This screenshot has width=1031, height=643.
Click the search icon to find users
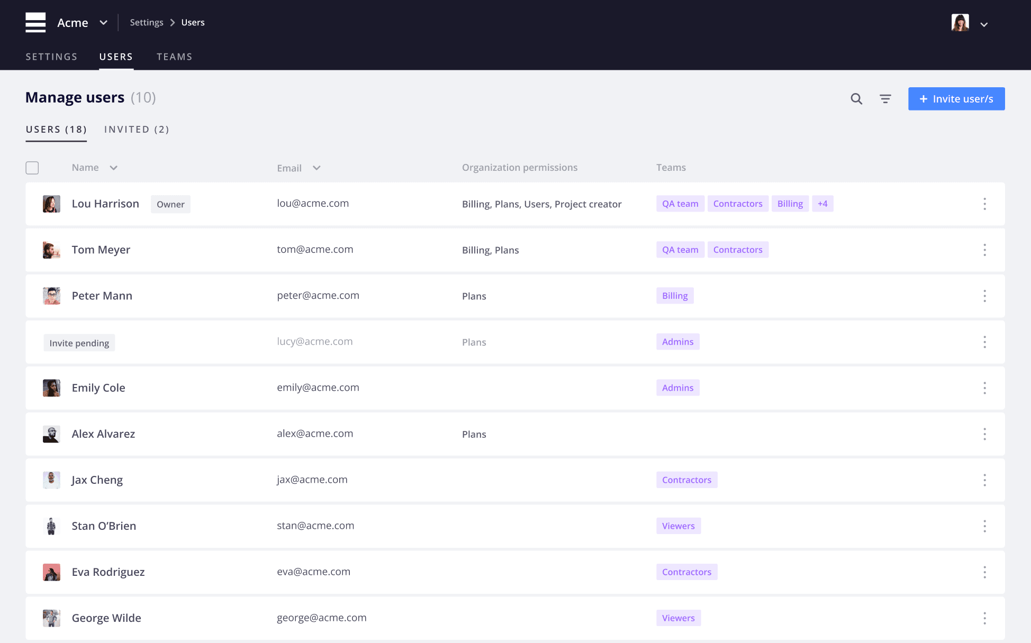(x=856, y=97)
